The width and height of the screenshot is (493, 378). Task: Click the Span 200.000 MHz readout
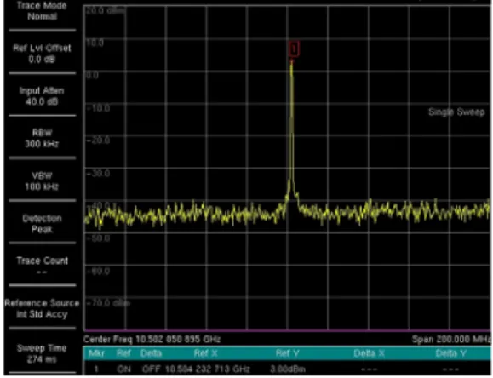(x=451, y=339)
